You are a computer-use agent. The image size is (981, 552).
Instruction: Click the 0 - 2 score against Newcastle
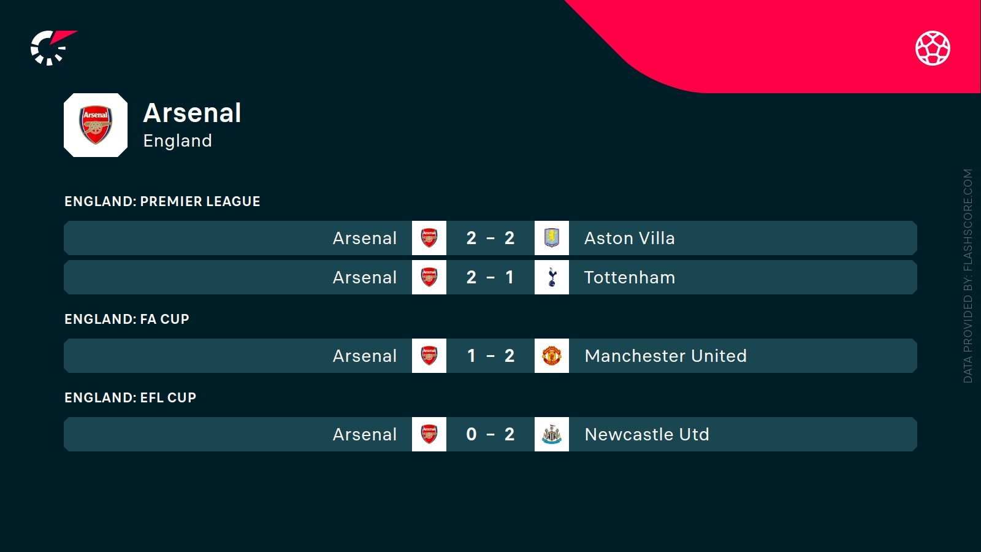click(490, 434)
